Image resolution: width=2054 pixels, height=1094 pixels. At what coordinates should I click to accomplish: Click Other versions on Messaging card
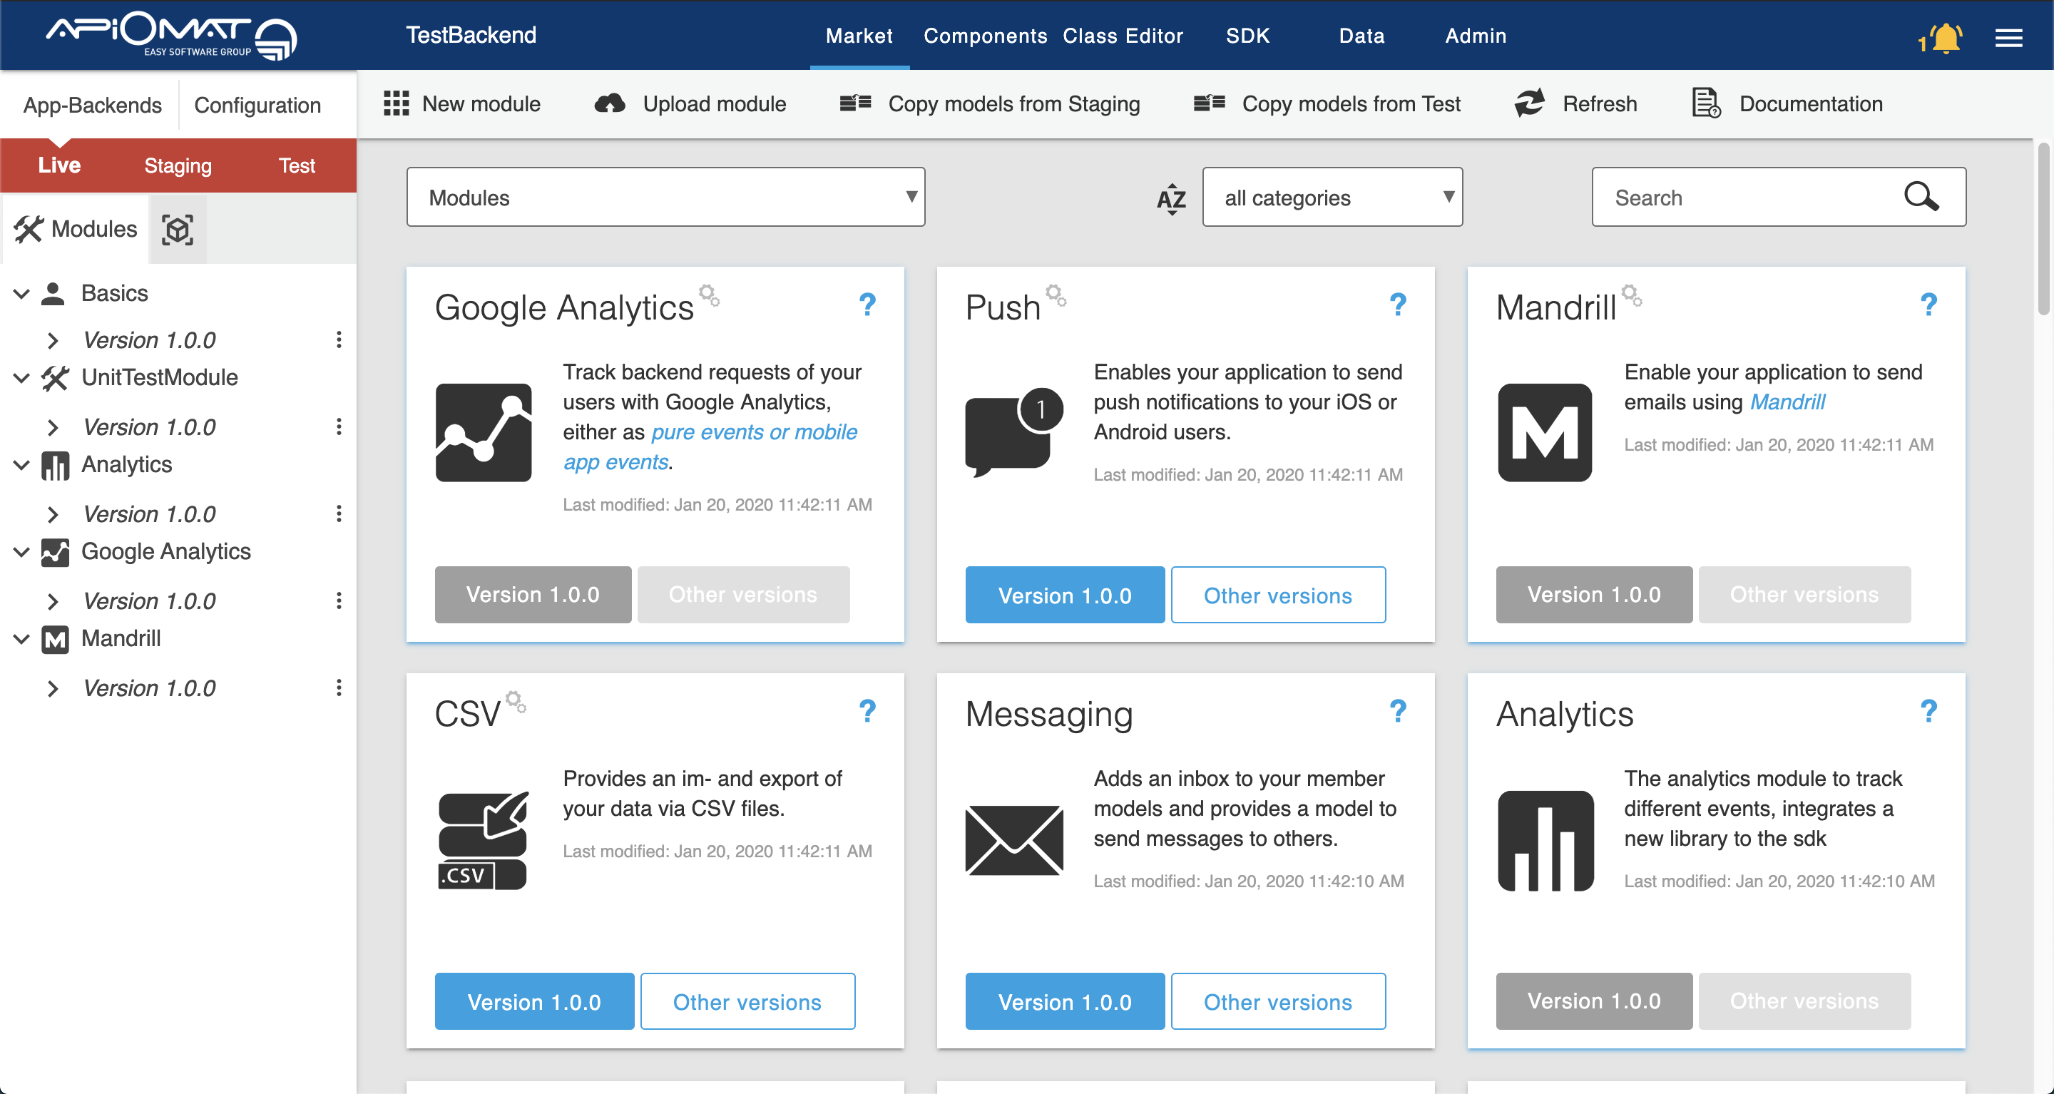[x=1277, y=1001]
